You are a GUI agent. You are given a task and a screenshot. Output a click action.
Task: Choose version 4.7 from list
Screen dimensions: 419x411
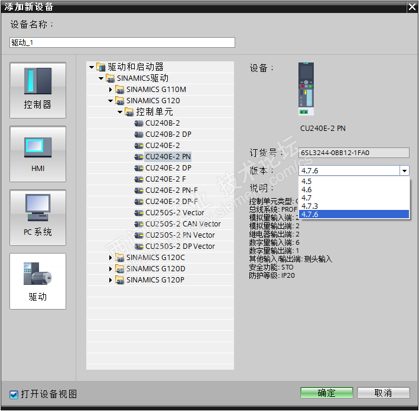[354, 198]
